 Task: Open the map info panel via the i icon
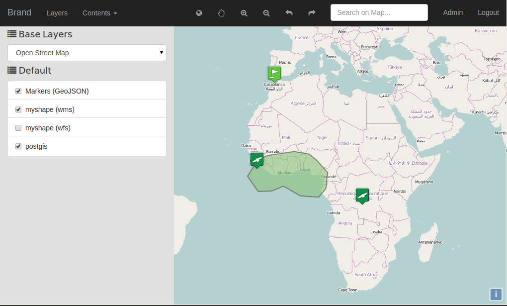click(x=496, y=295)
